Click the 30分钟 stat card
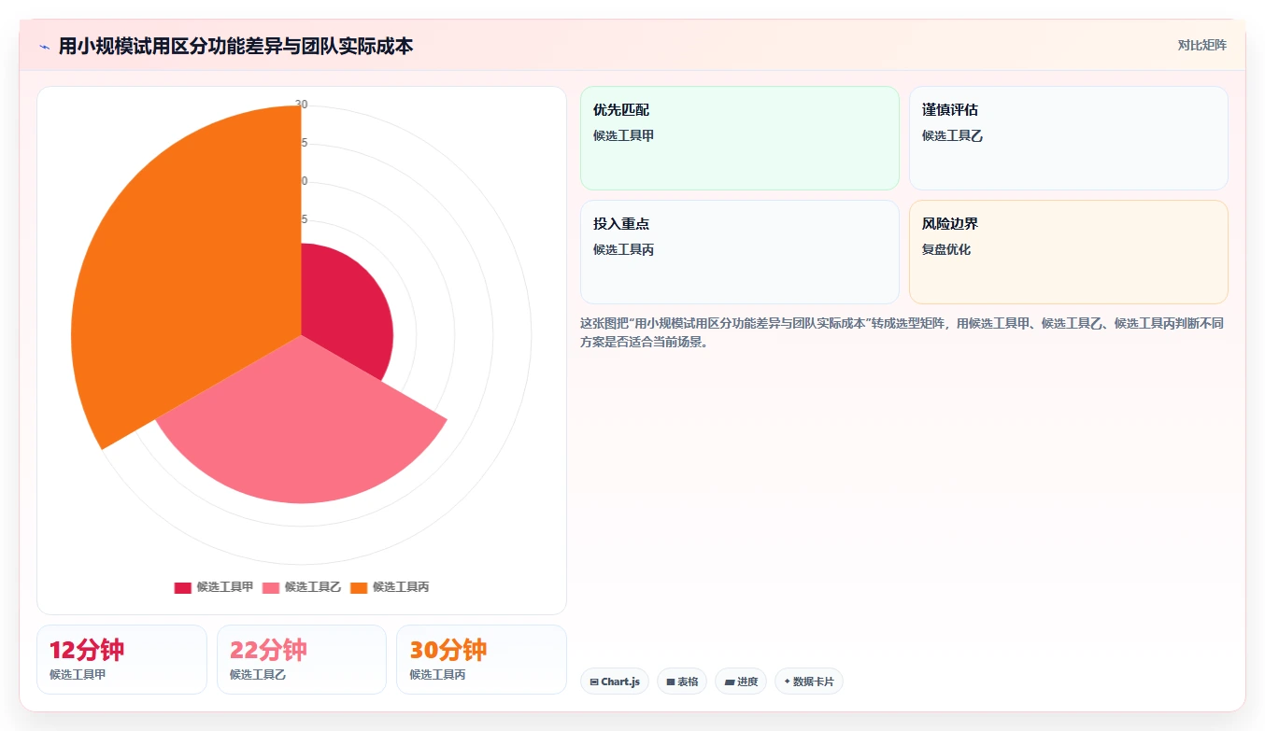Image resolution: width=1265 pixels, height=731 pixels. tap(481, 659)
